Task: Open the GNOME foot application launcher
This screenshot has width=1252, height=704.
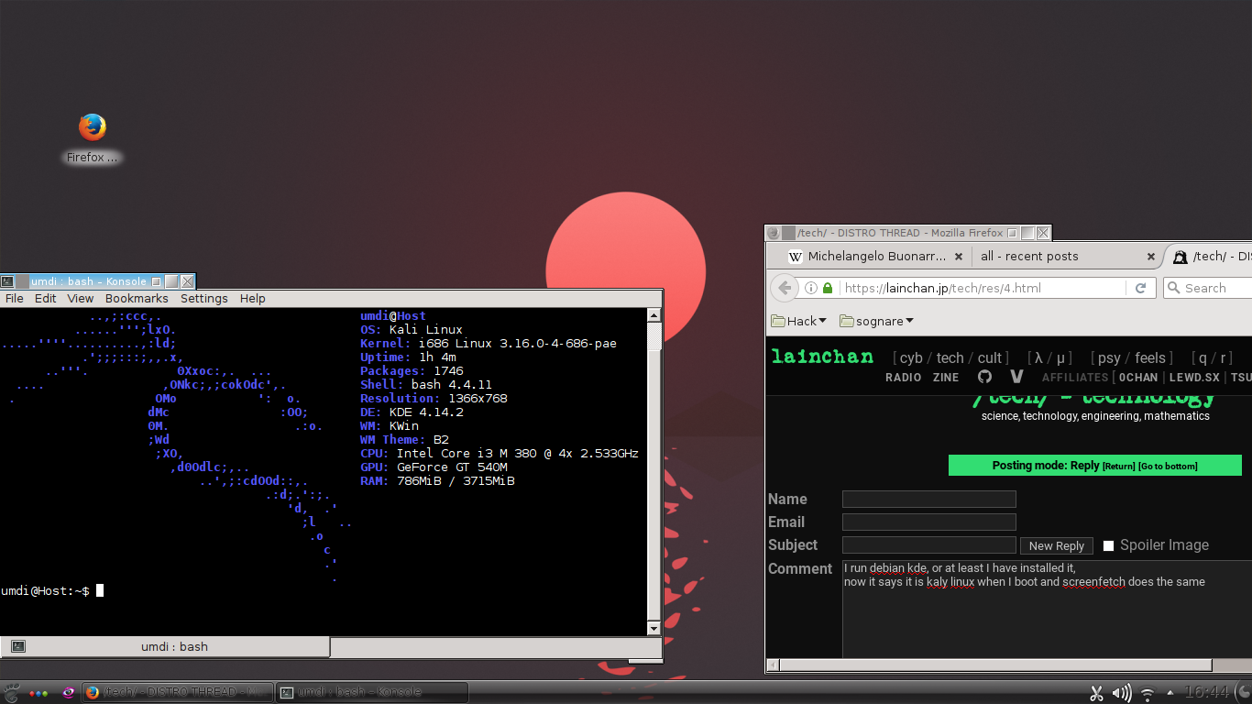Action: (x=12, y=692)
